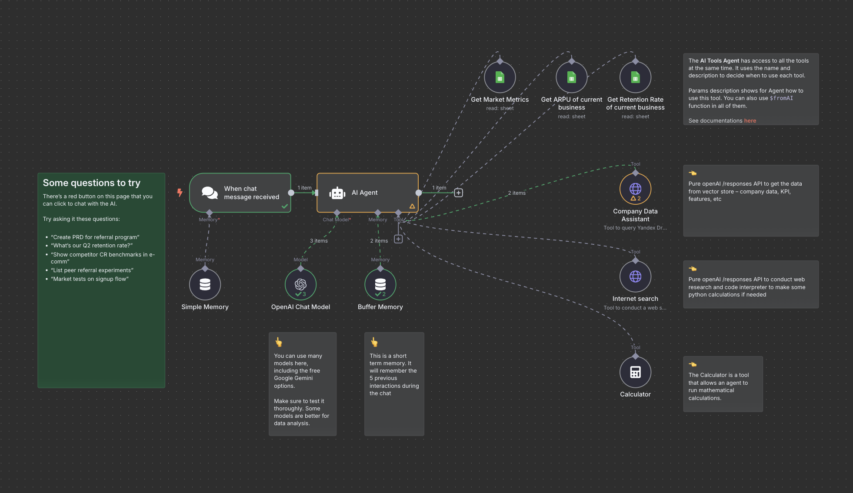Click the plus button under Tool connector
This screenshot has height=493, width=853.
[x=398, y=239]
